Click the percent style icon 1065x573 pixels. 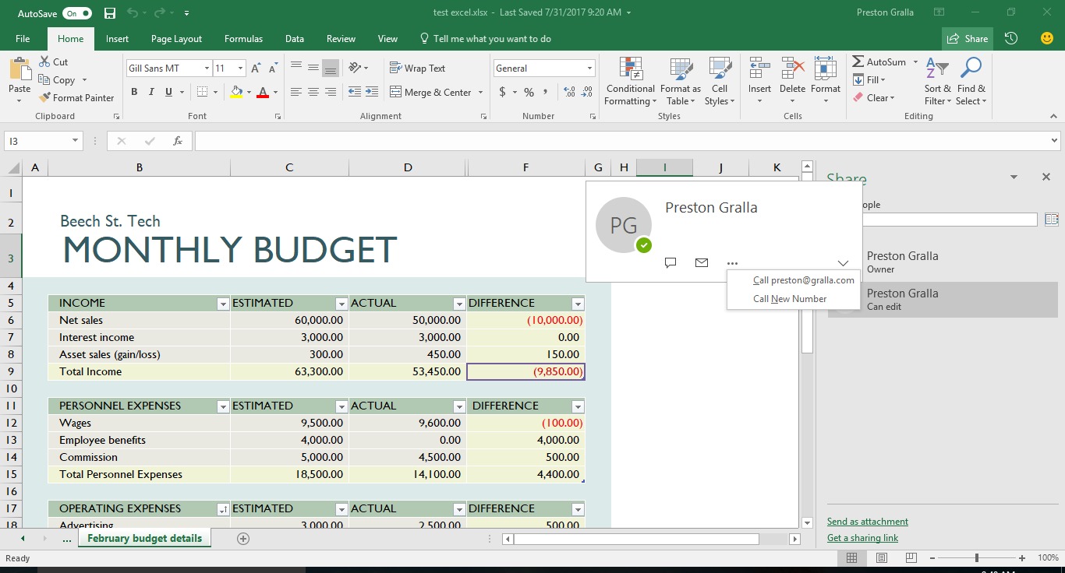(x=529, y=92)
